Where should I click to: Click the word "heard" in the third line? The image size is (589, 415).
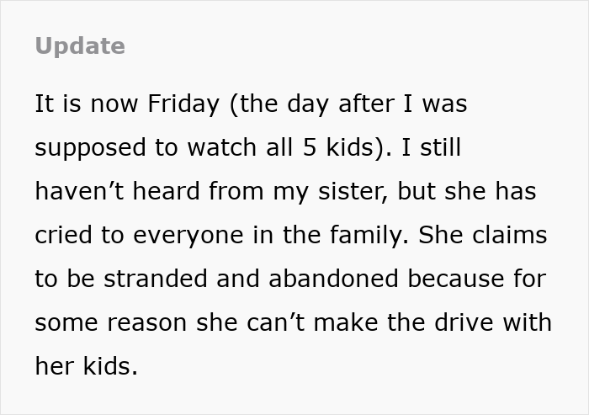pos(167,191)
